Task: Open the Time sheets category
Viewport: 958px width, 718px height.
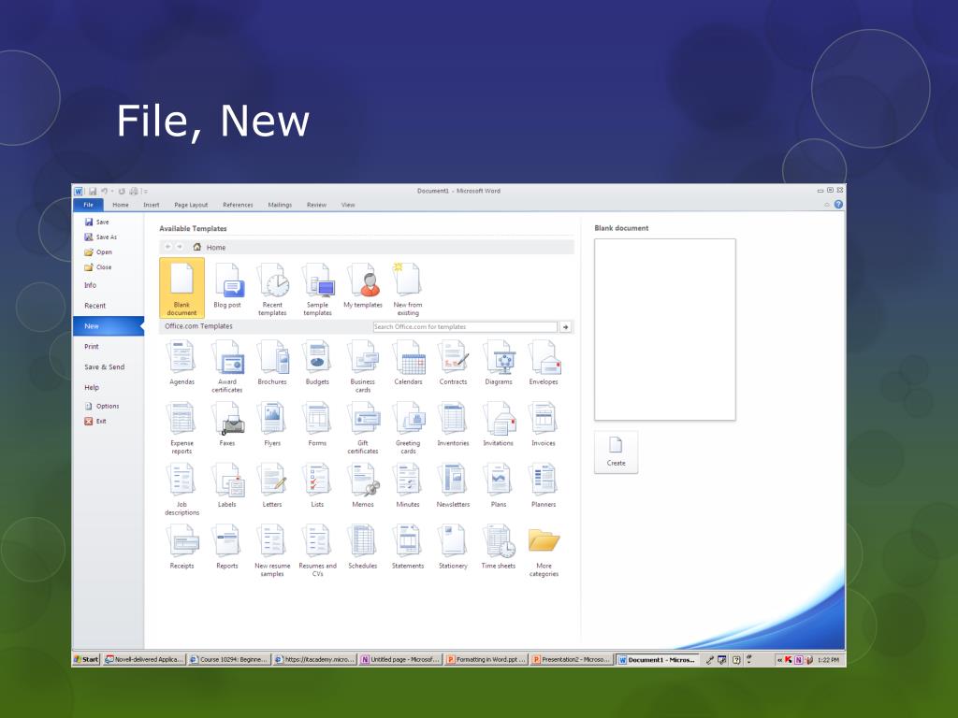Action: click(499, 546)
